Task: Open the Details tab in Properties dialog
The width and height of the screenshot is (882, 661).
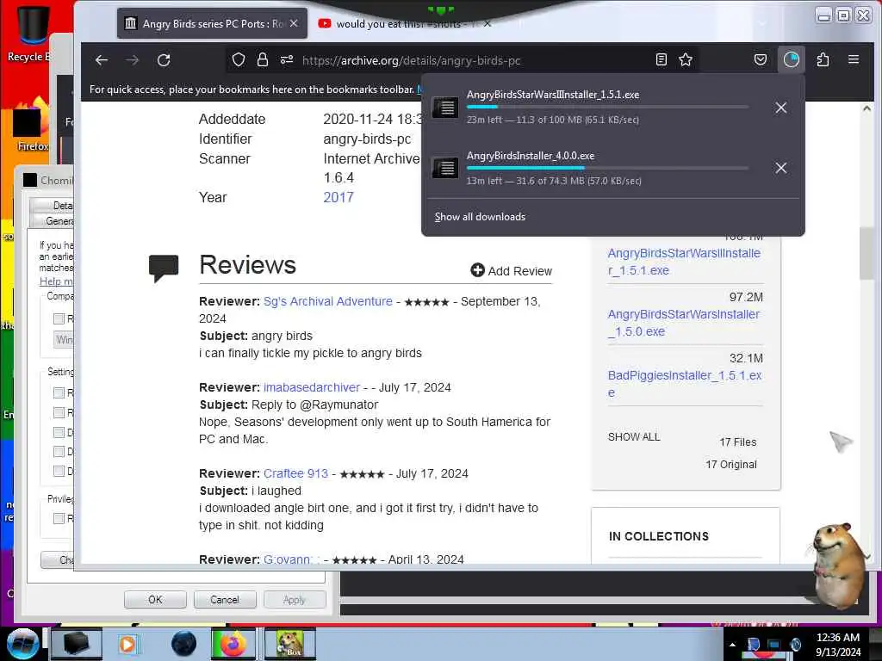Action: coord(53,206)
